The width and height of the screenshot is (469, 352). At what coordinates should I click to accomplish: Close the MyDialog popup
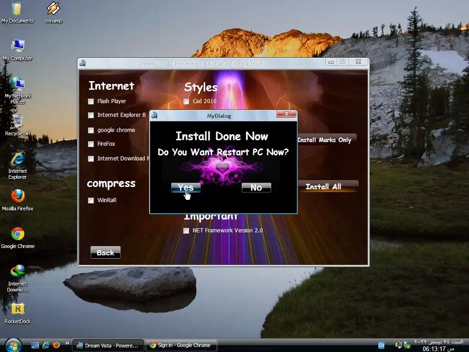286,114
